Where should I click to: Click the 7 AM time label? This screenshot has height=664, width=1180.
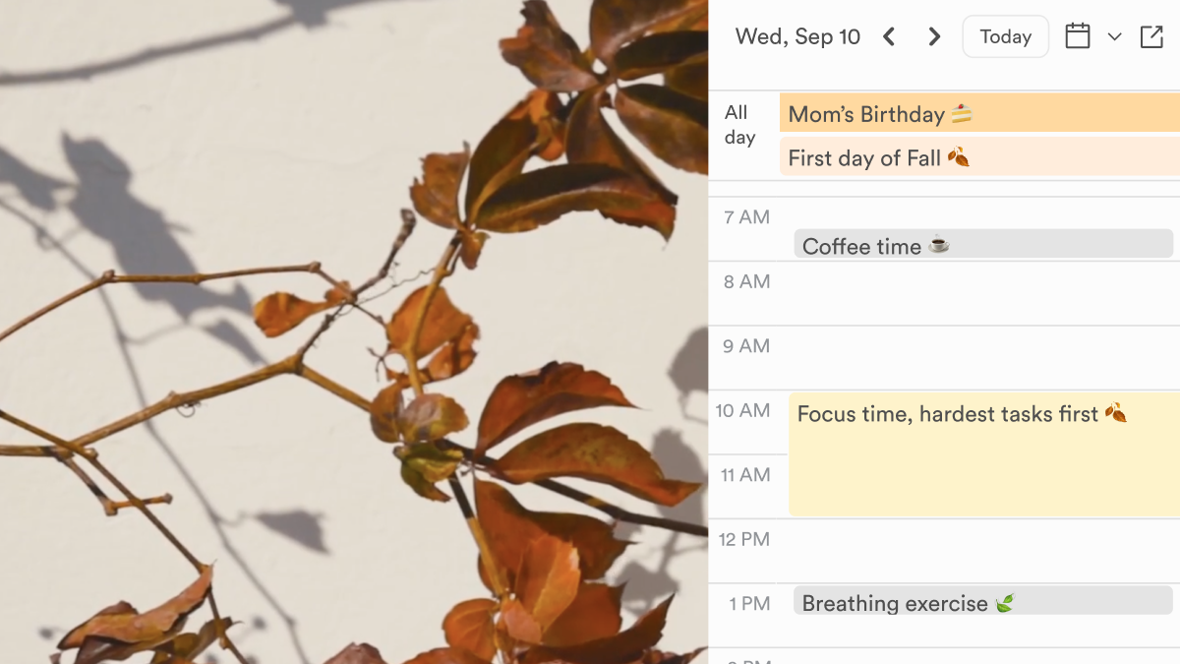click(746, 217)
